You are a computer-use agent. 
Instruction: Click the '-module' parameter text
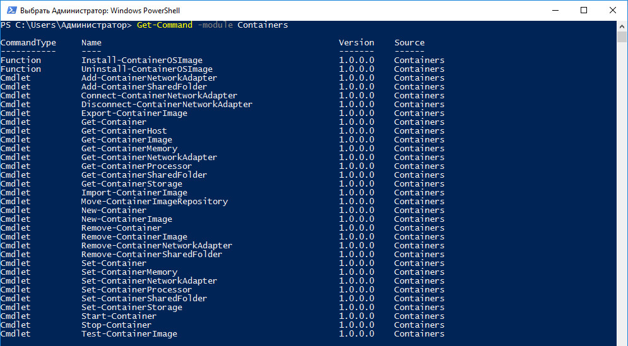[x=215, y=25]
